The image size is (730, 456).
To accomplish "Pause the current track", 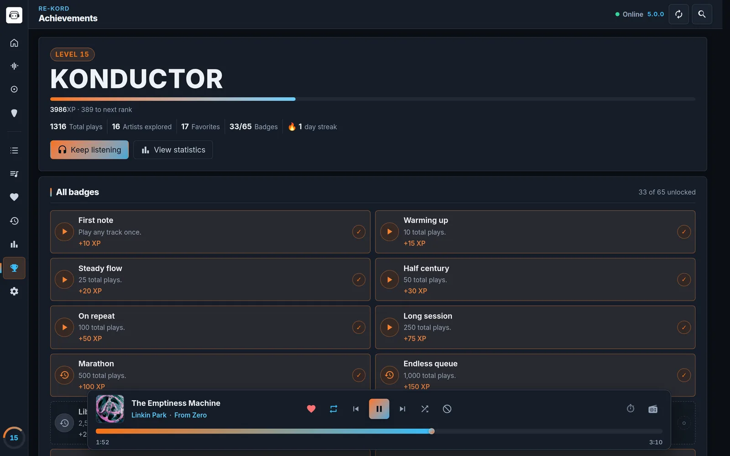I will tap(379, 409).
